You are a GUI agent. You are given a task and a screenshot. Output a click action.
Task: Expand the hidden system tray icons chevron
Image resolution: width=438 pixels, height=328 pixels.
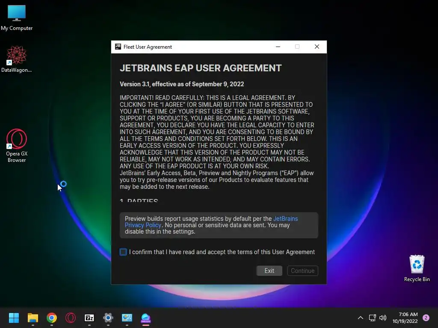pos(361,318)
